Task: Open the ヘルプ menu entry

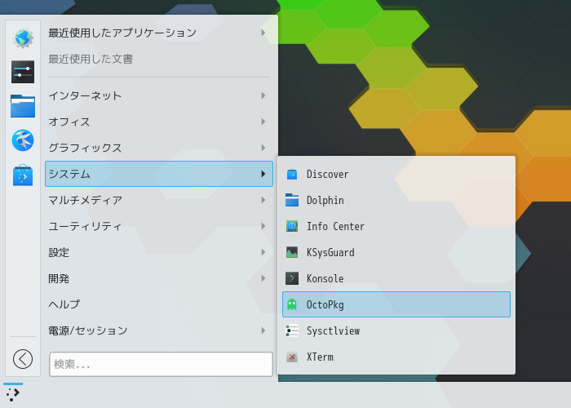Action: click(x=159, y=304)
